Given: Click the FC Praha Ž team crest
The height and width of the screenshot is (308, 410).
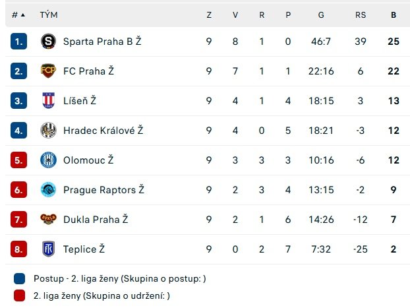Looking at the screenshot, I should point(48,71).
